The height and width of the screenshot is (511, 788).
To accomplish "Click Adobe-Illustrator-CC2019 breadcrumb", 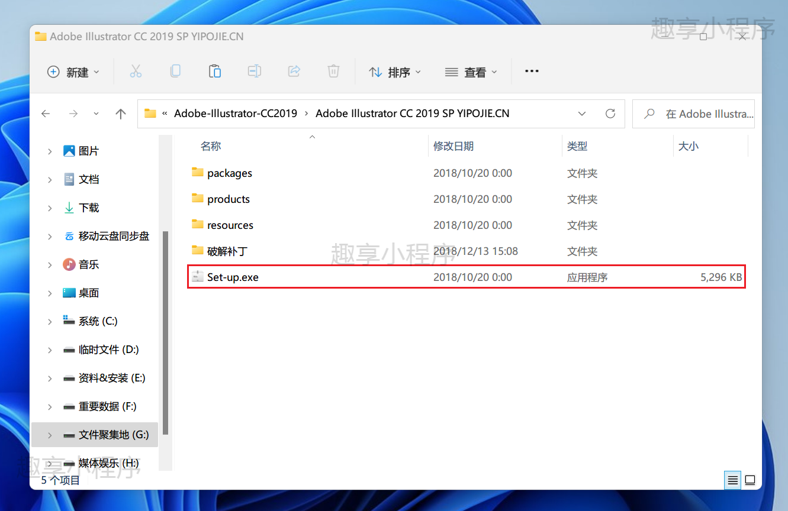I will (236, 114).
